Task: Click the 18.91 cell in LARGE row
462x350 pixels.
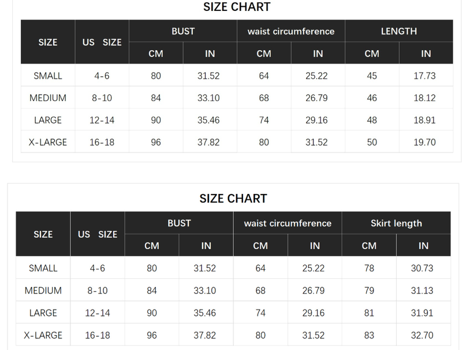Action: (x=426, y=120)
